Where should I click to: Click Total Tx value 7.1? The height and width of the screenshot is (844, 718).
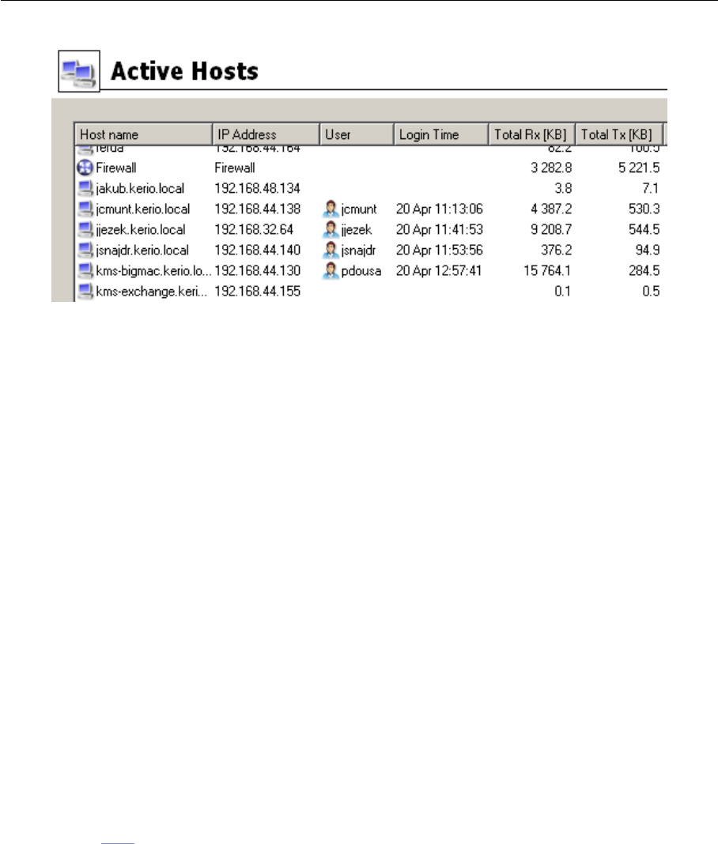click(x=651, y=188)
